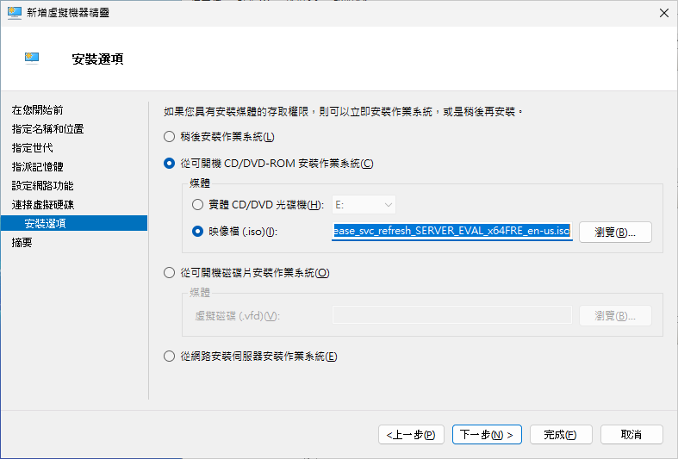Go to 指定名稱和位置 step
This screenshot has height=459, width=678.
tap(47, 129)
